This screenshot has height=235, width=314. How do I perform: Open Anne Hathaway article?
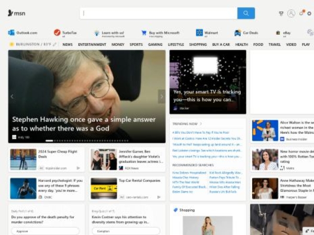[x=297, y=185]
